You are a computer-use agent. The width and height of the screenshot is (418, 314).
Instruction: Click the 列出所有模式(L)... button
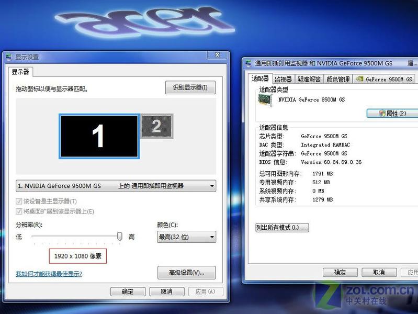282,228
